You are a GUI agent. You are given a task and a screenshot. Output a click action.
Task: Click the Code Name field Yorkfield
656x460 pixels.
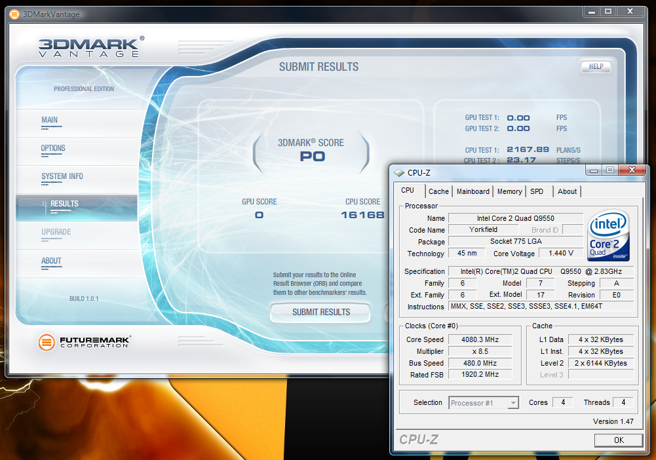[483, 229]
